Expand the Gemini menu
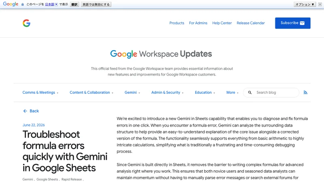The width and height of the screenshot is (324, 182). (x=132, y=93)
